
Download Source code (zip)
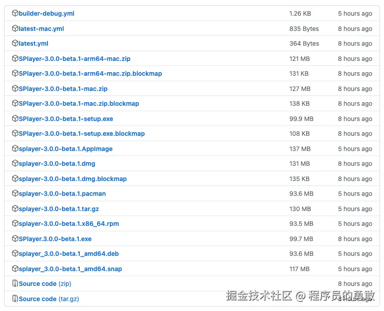[45, 284]
